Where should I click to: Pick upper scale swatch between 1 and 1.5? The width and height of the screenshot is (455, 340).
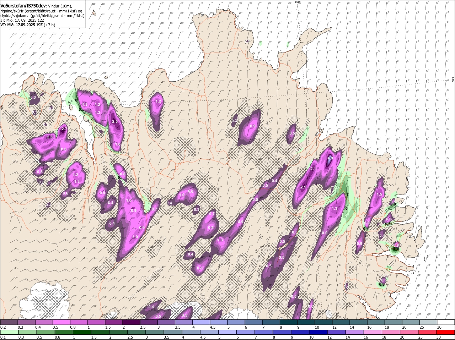click(x=96, y=322)
